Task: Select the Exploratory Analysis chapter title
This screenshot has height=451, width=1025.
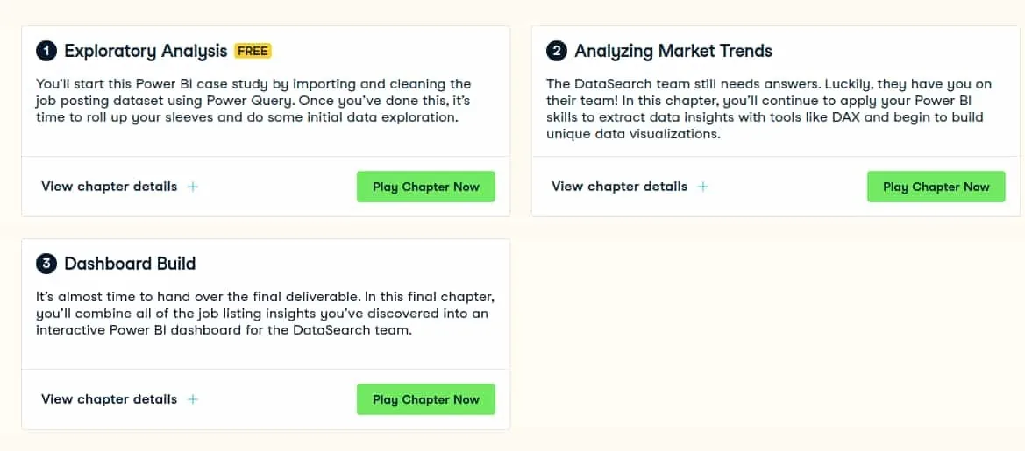Action: coord(146,51)
